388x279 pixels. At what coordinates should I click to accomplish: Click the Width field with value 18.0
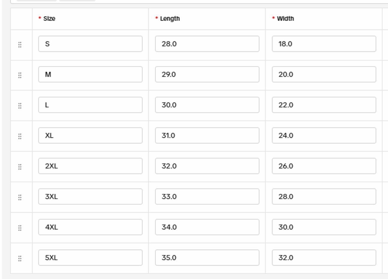coord(324,44)
